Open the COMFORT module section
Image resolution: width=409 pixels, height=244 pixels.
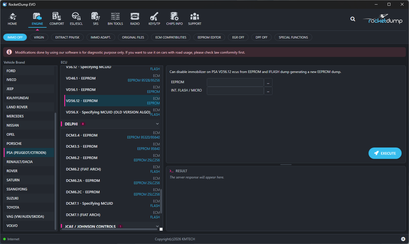point(57,19)
